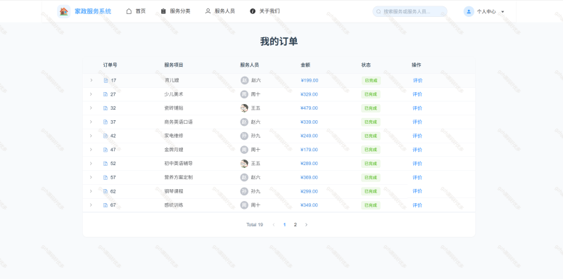Click 周十 avatar in 金牌月嫂 row
The width and height of the screenshot is (563, 279).
(244, 150)
